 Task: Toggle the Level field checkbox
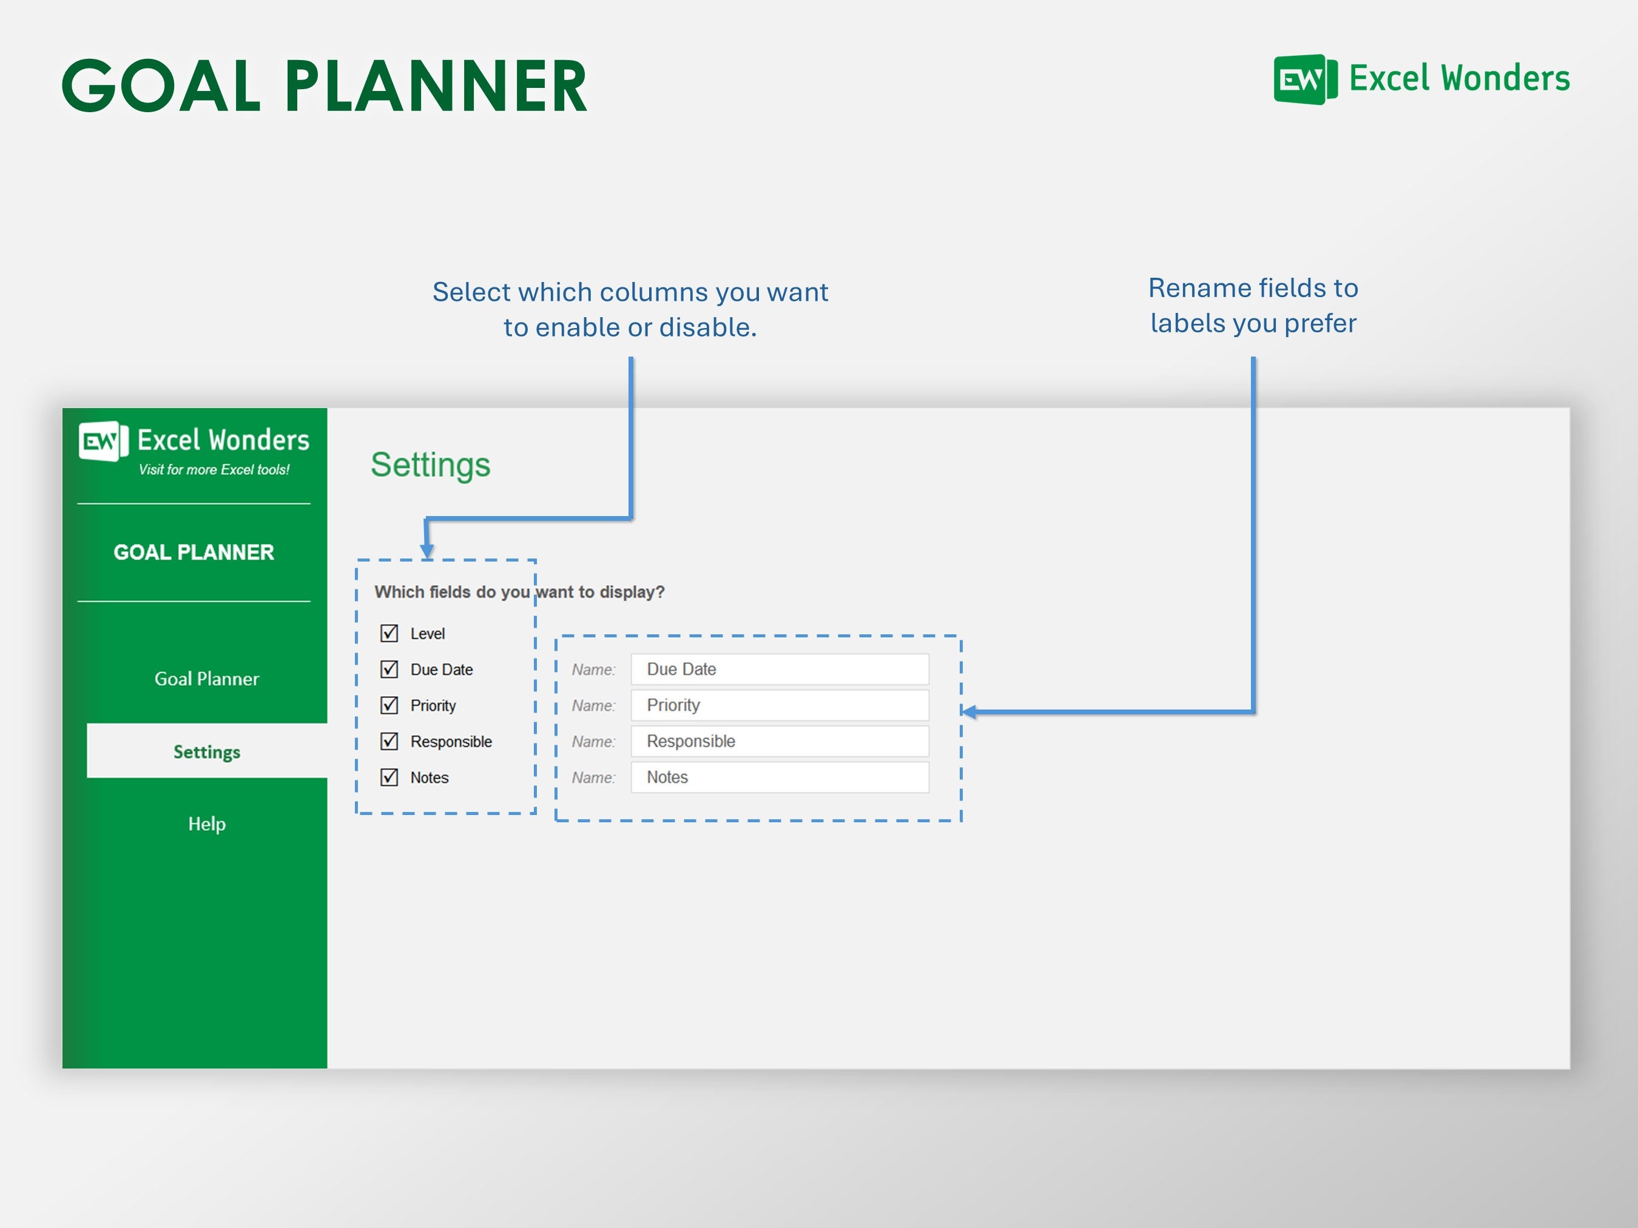[x=389, y=633]
